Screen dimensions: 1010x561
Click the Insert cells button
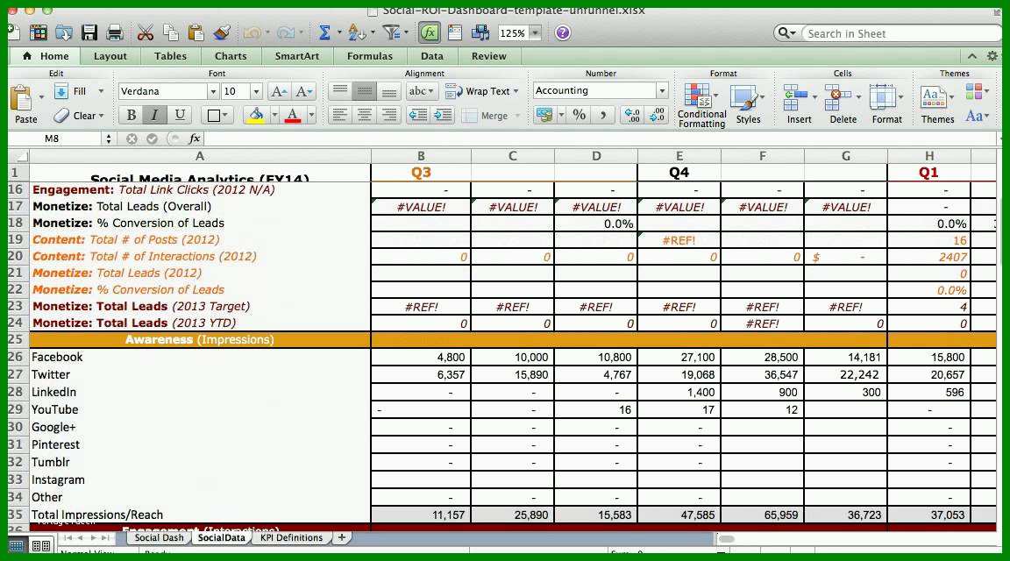pyautogui.click(x=799, y=105)
